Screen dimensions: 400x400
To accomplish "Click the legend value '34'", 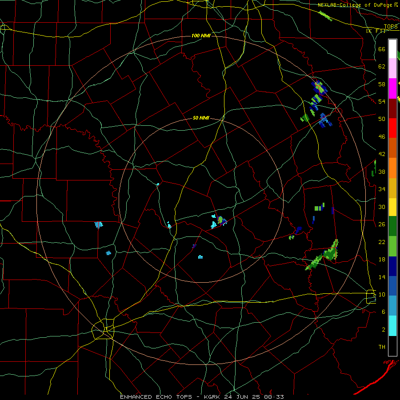I will coord(382,189).
